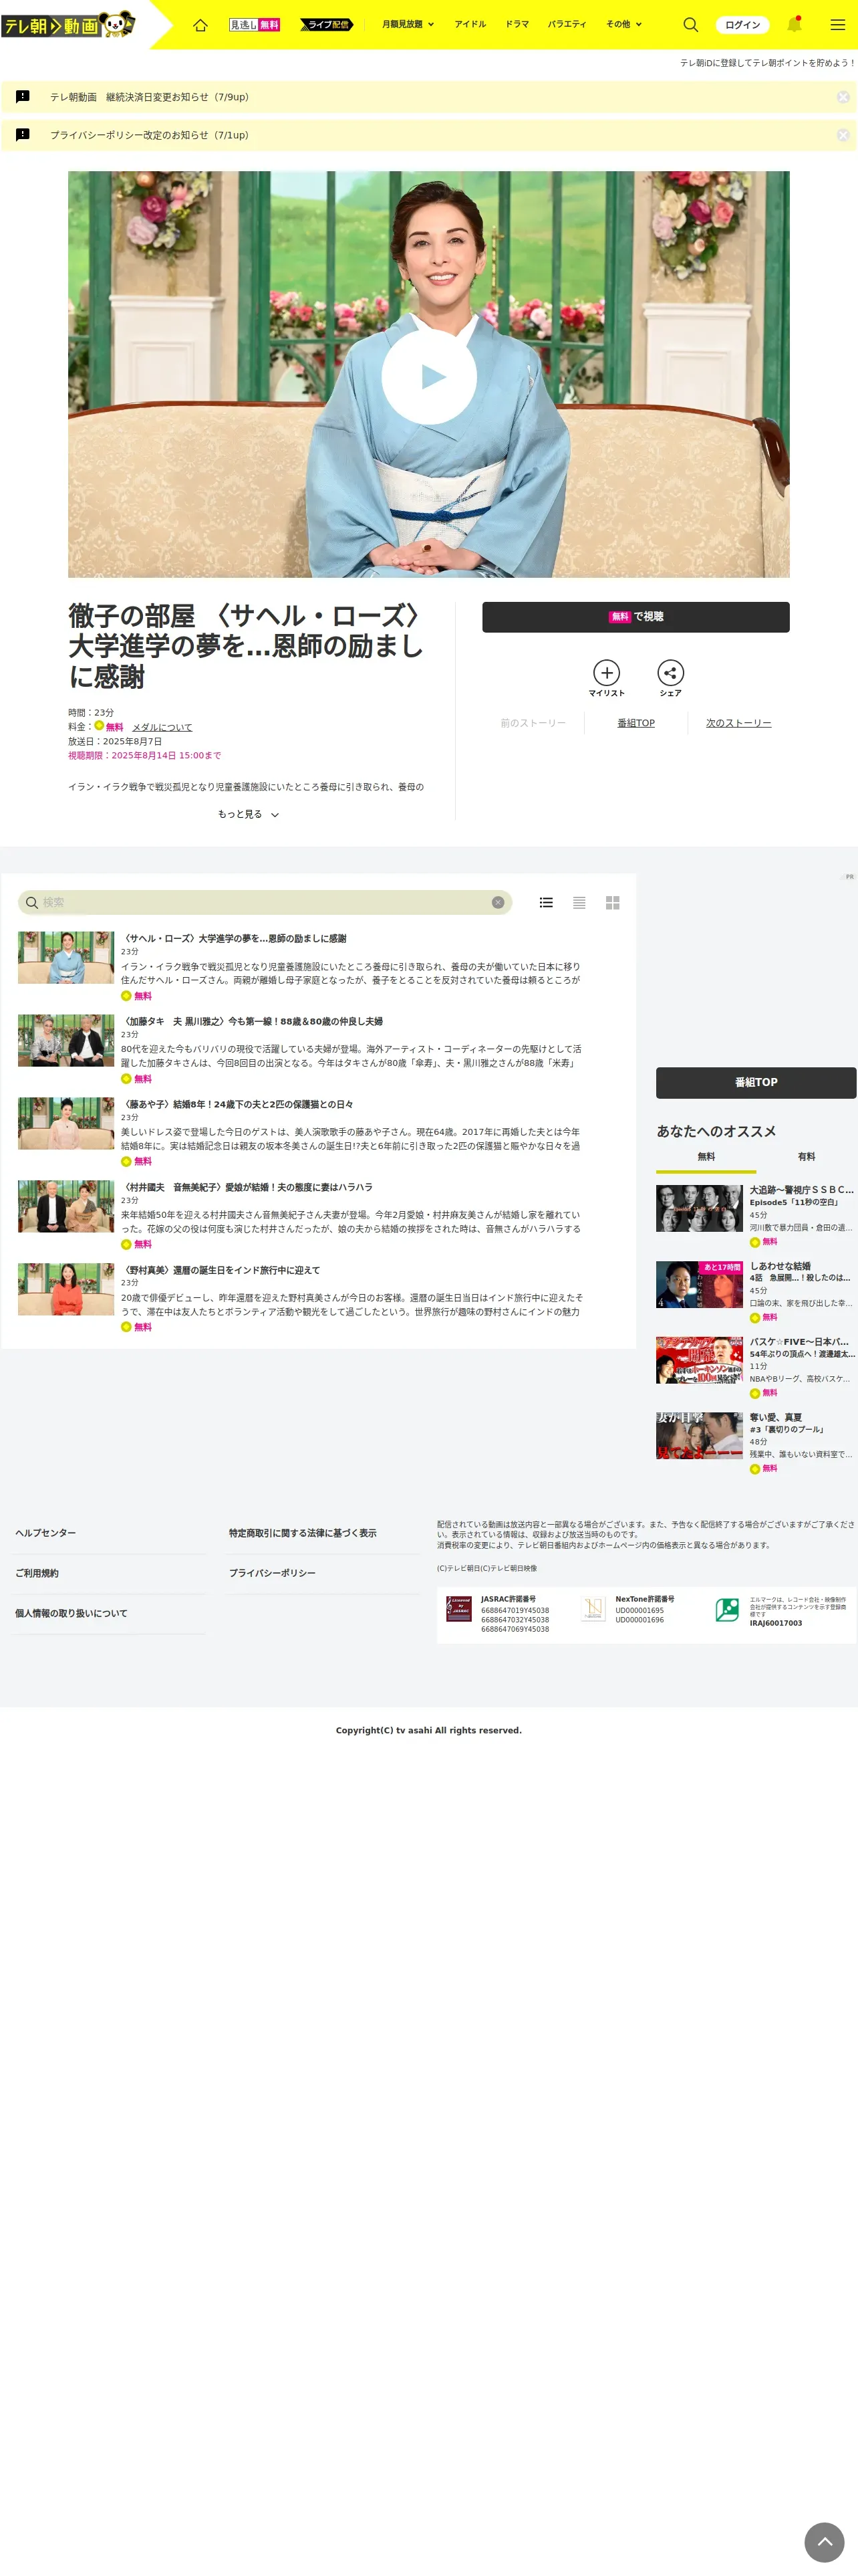
Task: Switch to list view with thumbnails
Action: point(547,902)
